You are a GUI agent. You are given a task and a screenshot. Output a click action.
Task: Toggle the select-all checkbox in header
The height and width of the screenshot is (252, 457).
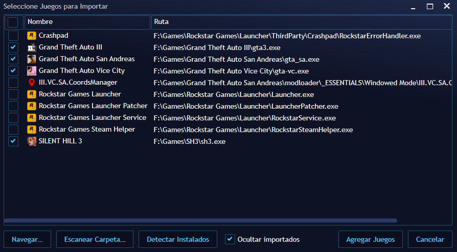[13, 22]
